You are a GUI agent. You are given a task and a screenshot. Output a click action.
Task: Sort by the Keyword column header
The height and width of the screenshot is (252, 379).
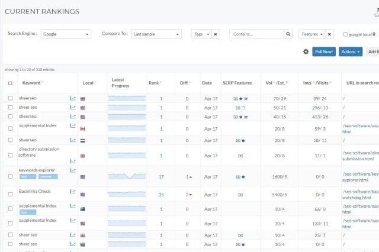click(x=33, y=83)
